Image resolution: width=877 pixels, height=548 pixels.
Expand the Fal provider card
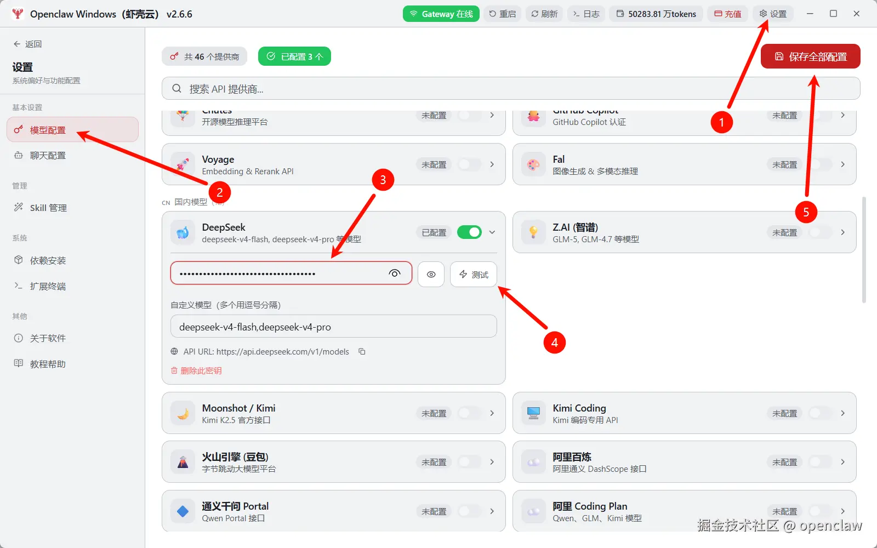(843, 164)
